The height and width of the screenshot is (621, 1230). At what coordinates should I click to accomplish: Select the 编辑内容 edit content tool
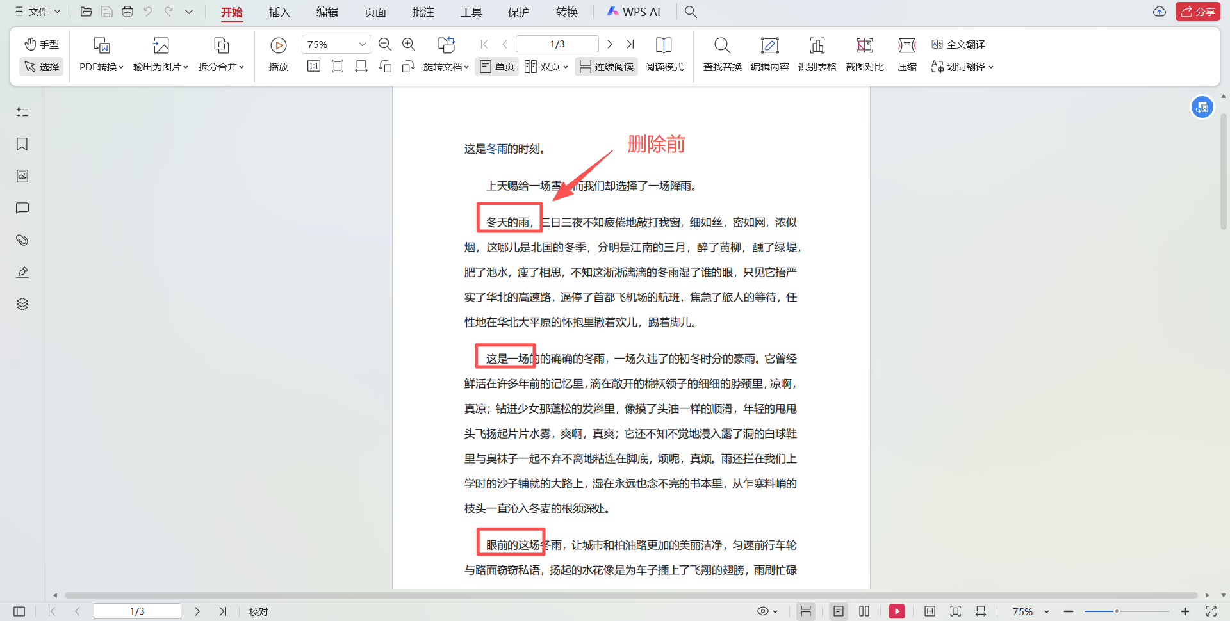coord(769,54)
